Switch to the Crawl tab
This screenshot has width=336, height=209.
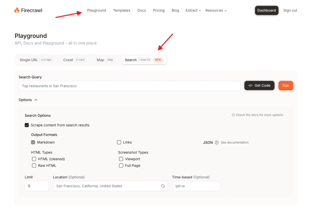74,60
